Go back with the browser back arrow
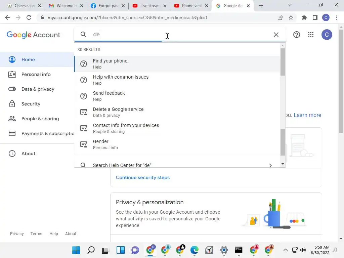Viewport: 344px width, 258px height. tap(7, 17)
